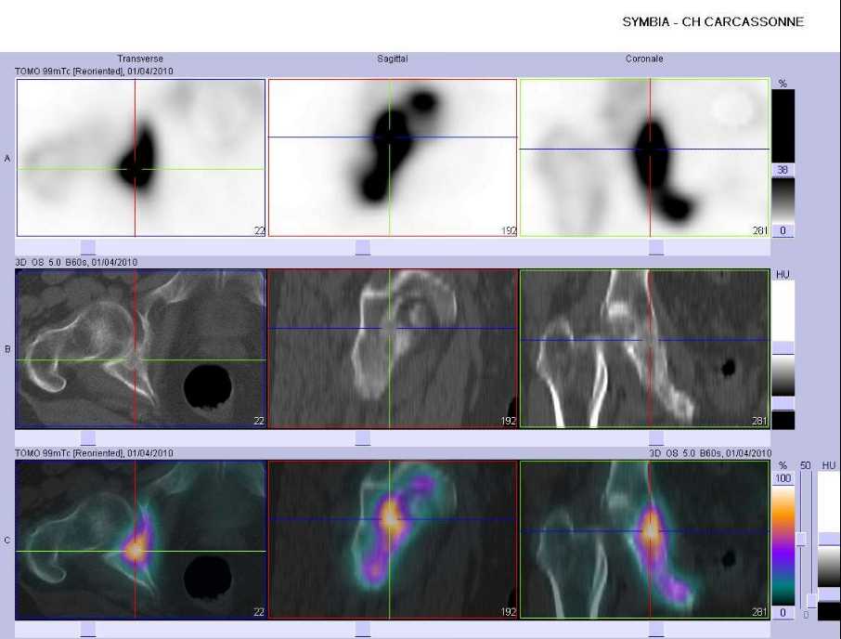Viewport: 841px width, 639px height.
Task: Click the upper threshold field showing 38
Action: [783, 170]
